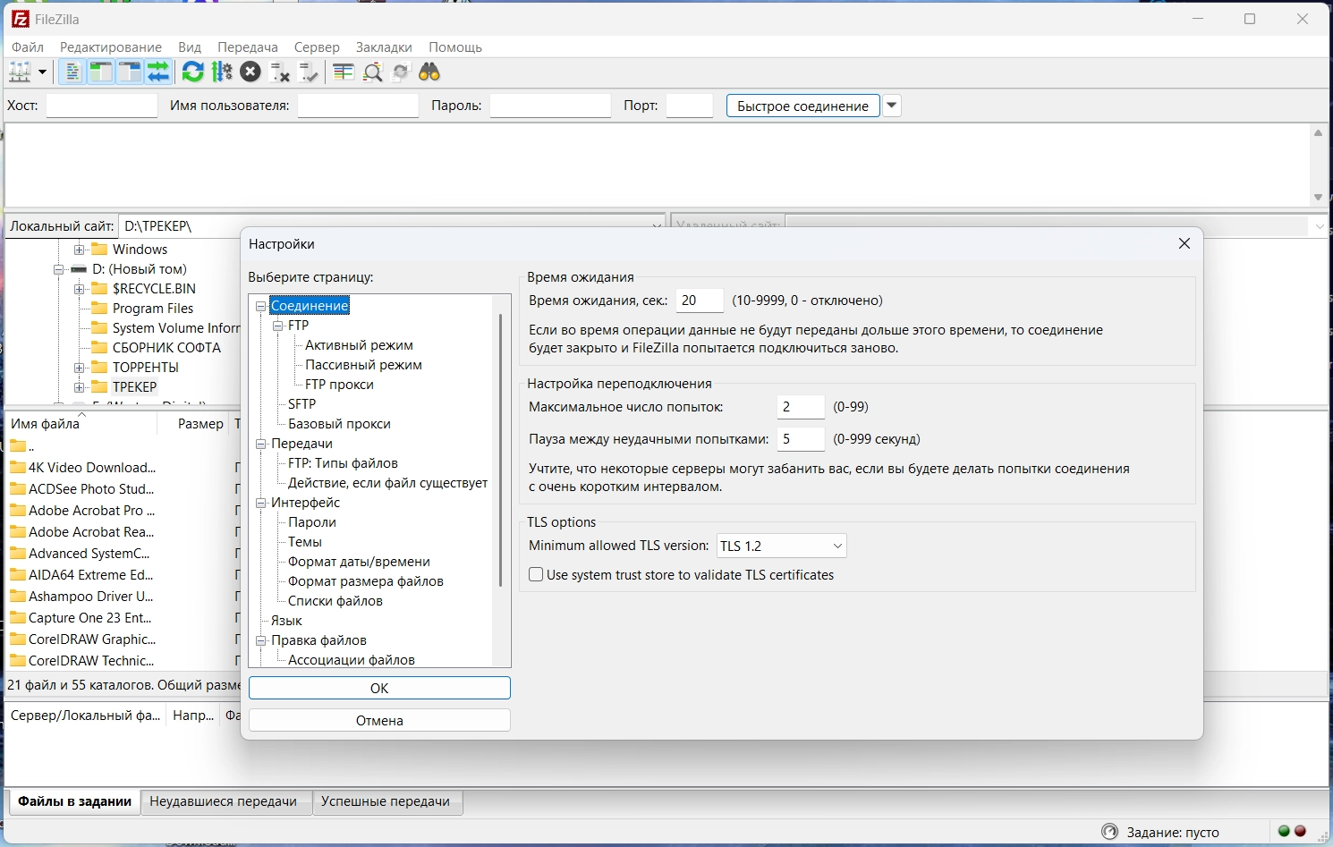This screenshot has width=1333, height=847.
Task: Click Отмена button in settings
Action: tap(379, 721)
